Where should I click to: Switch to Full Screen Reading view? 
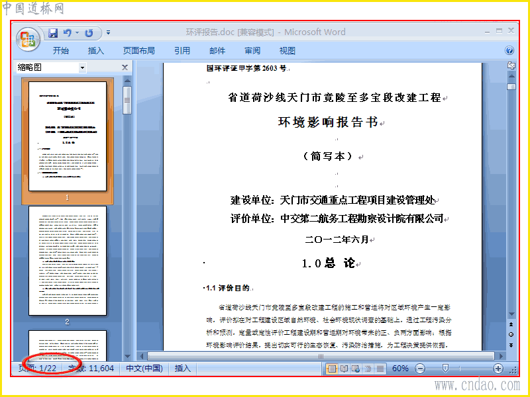tap(344, 369)
